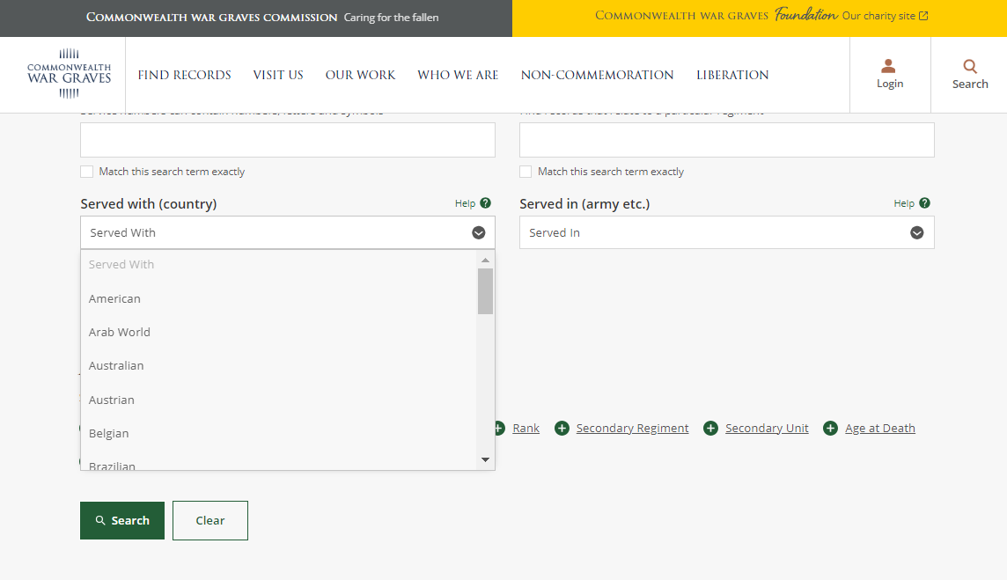This screenshot has width=1007, height=580.
Task: Open the Find Records menu
Action: [184, 75]
